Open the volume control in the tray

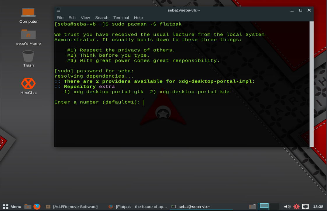coord(288,207)
